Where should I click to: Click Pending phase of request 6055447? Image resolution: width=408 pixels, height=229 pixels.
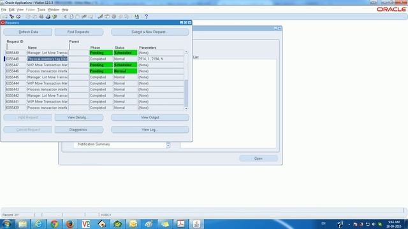tap(101, 65)
